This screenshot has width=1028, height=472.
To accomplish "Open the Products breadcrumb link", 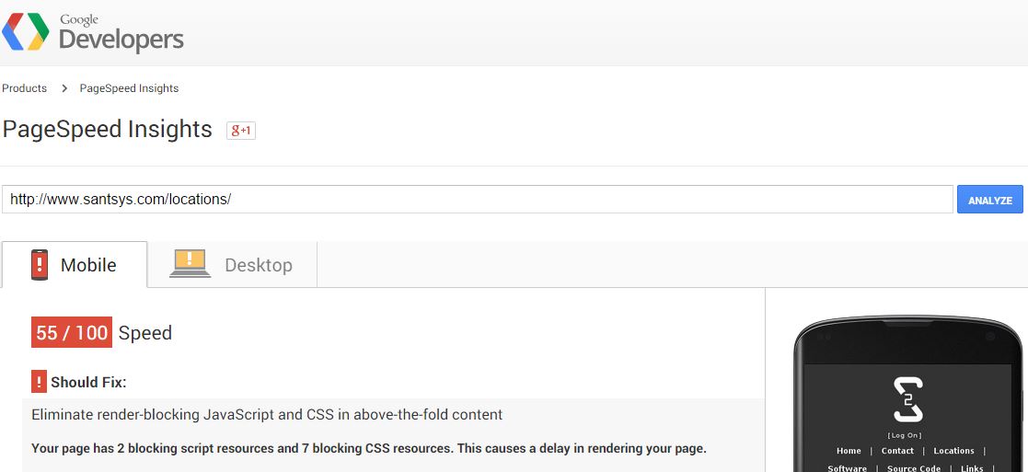I will [x=24, y=87].
